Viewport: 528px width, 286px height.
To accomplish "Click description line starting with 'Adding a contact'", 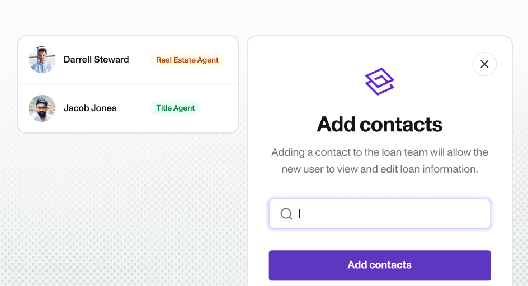I will pyautogui.click(x=379, y=152).
